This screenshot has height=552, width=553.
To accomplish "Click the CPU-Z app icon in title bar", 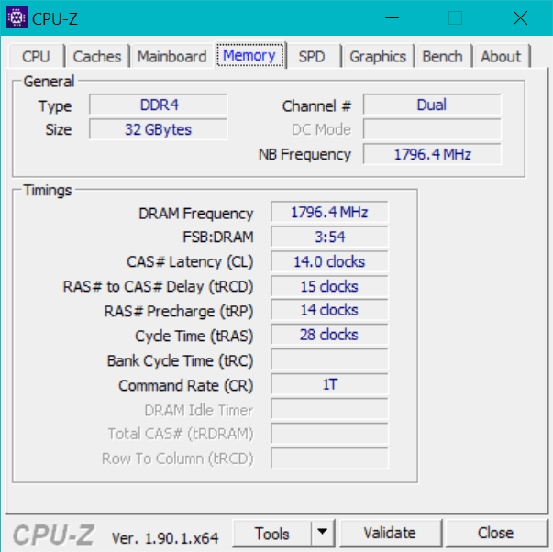I will (17, 17).
